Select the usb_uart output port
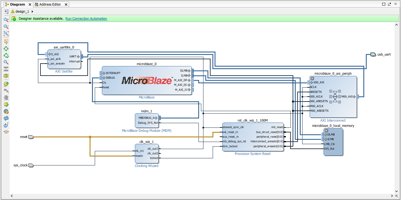The width and height of the screenshot is (401, 200). click(373, 54)
